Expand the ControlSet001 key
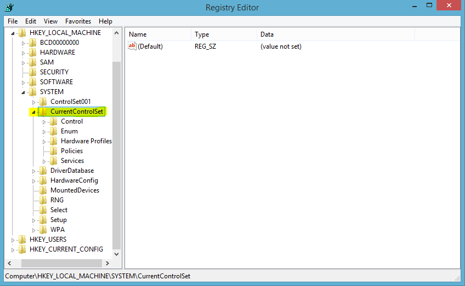 coord(33,102)
